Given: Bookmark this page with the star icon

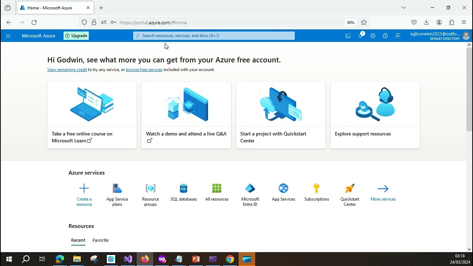Looking at the screenshot, I should point(364,23).
